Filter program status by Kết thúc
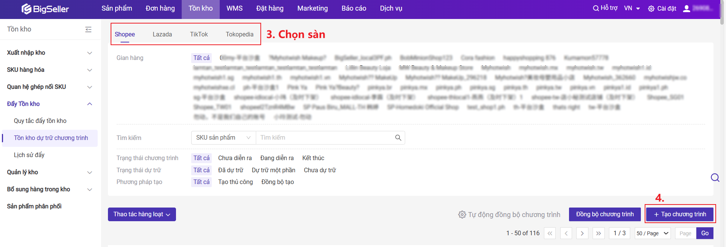Screen dimensions: 726x247 pos(313,158)
